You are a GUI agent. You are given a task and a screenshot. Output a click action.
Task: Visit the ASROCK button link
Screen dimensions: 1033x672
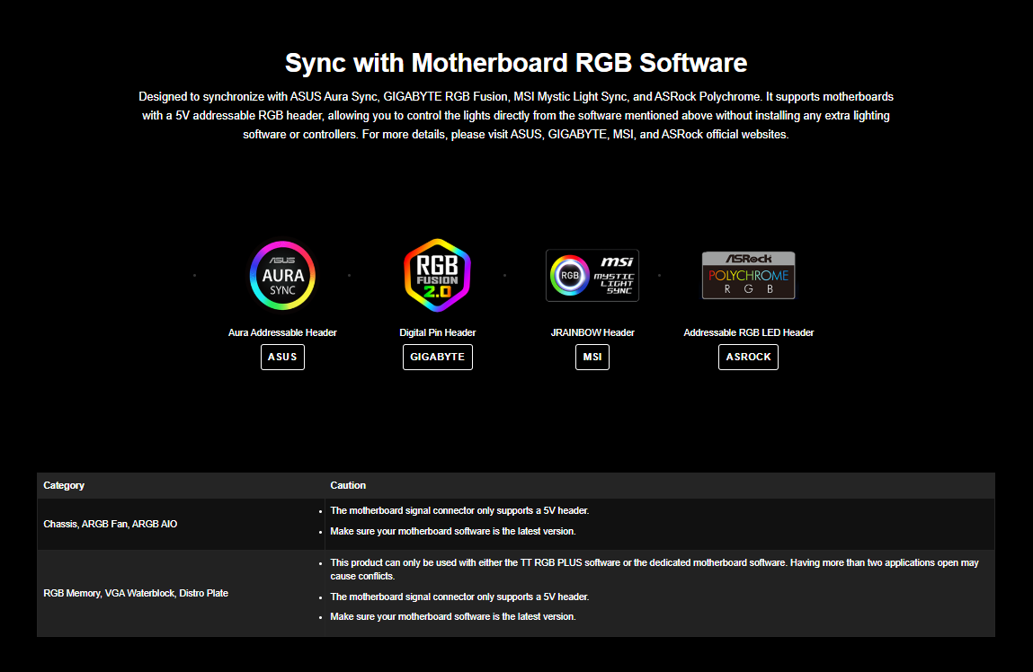(748, 357)
